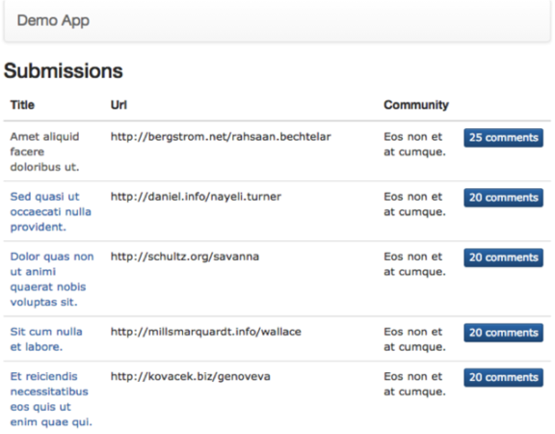Click community cell in daniel.info row
This screenshot has width=555, height=434.
(x=415, y=204)
